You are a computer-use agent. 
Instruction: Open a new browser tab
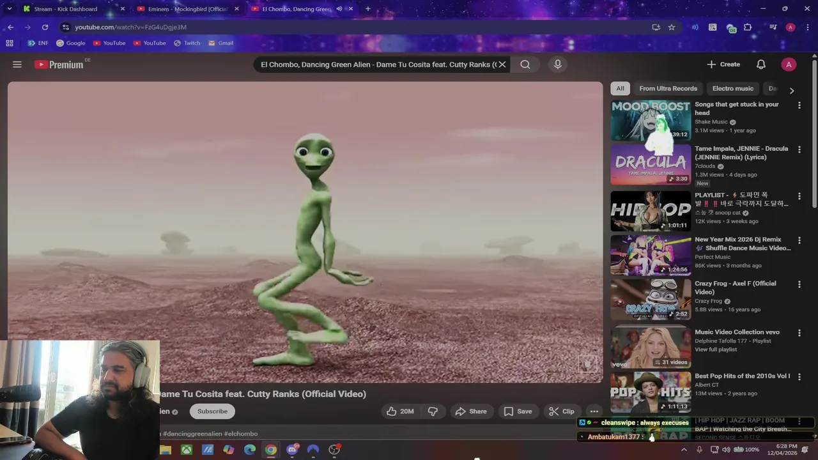coord(368,9)
